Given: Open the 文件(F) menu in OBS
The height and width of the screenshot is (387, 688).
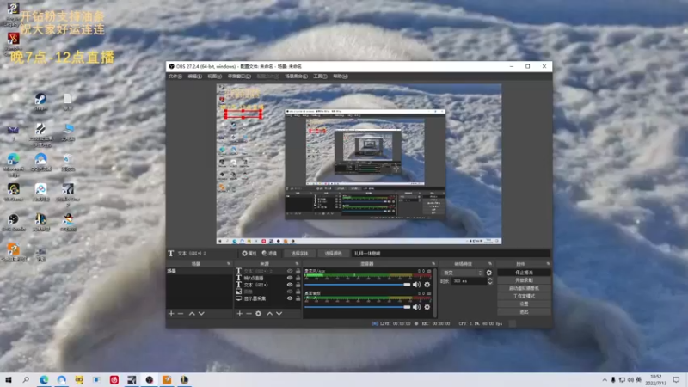Looking at the screenshot, I should (175, 76).
